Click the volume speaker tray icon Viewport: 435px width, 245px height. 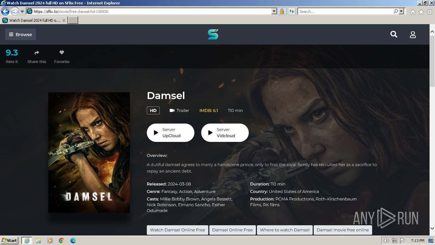386,241
